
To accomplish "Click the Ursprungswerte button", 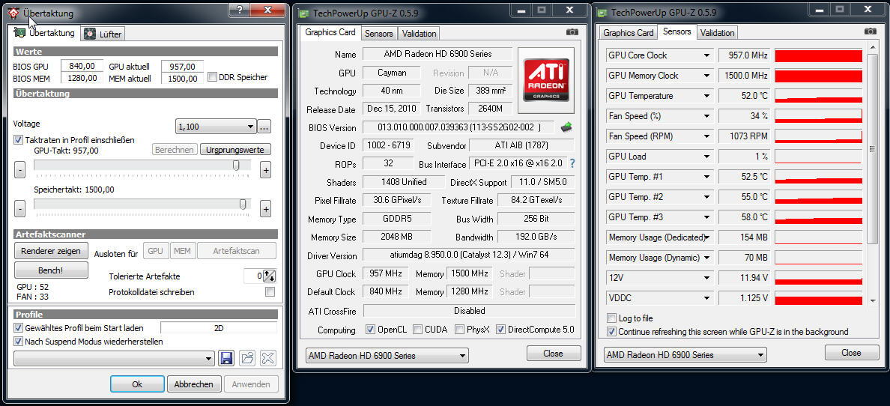I will (x=235, y=149).
